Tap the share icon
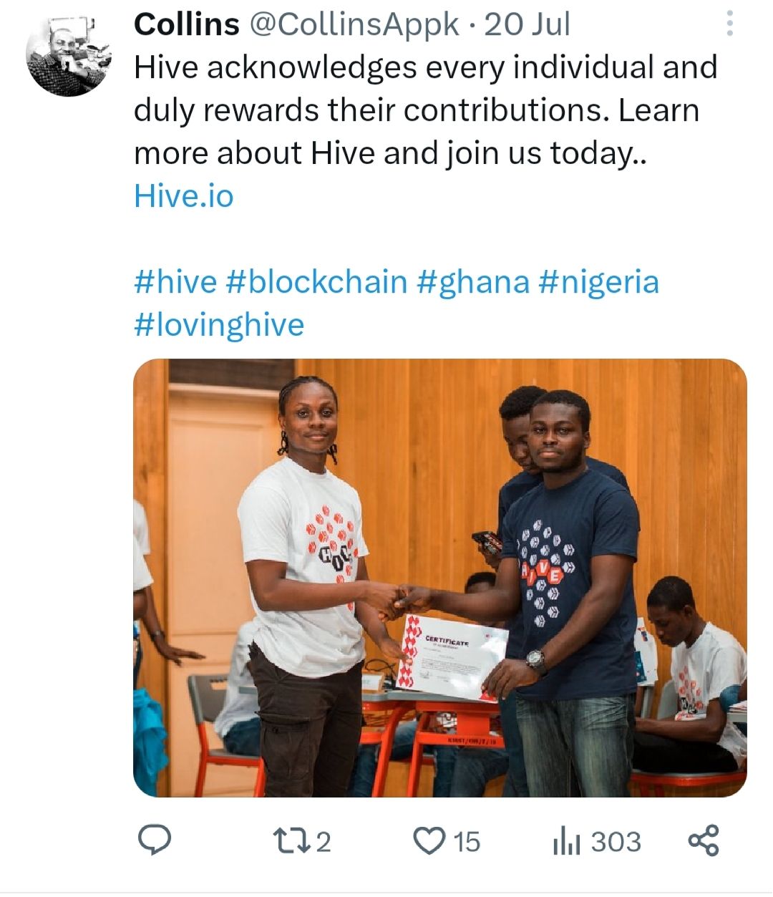The image size is (773, 897). [x=703, y=840]
